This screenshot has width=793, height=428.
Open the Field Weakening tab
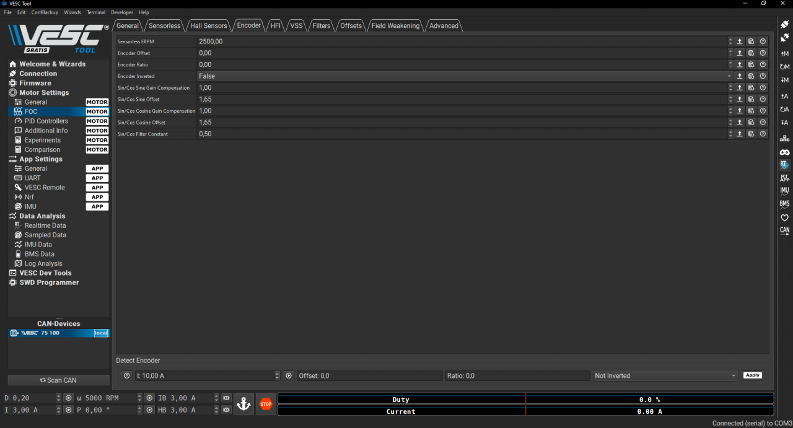pos(395,26)
